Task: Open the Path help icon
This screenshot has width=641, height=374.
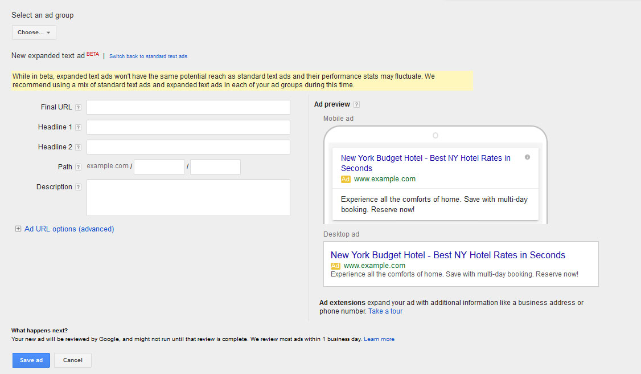Action: point(78,167)
